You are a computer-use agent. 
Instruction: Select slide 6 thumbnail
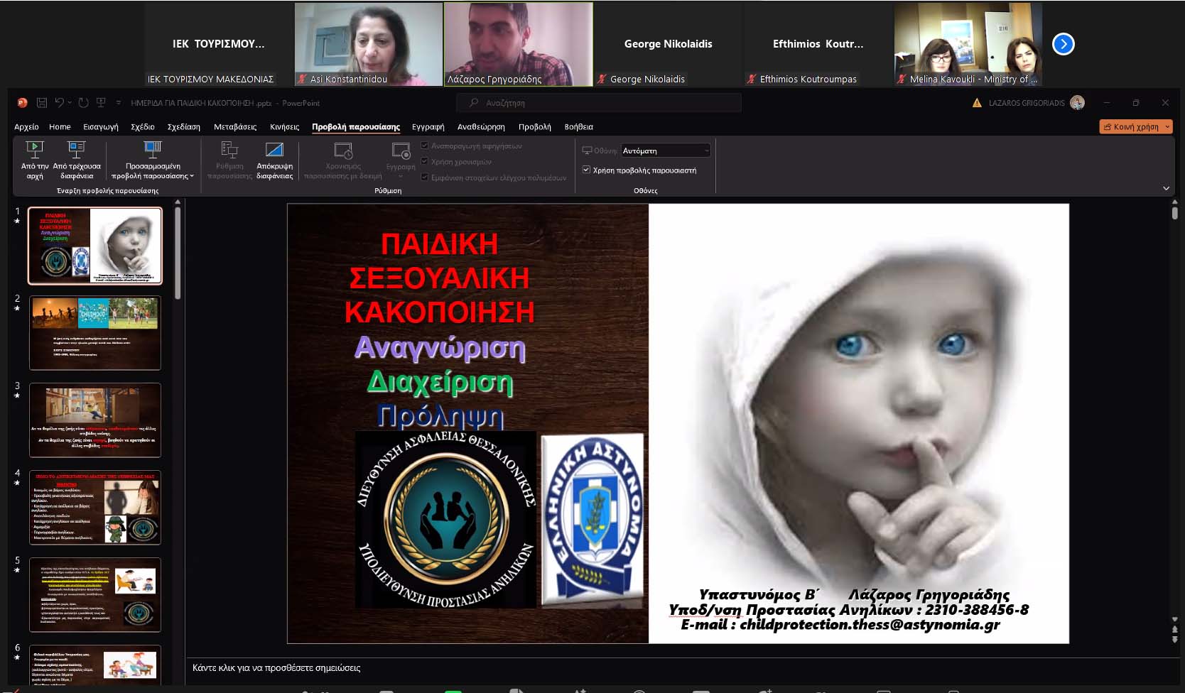point(95,665)
